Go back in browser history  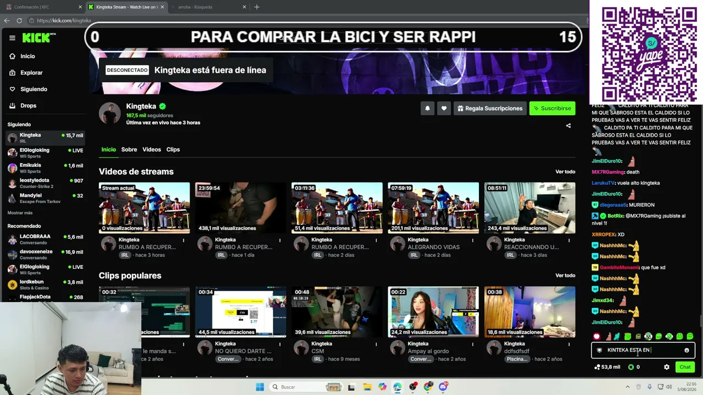[x=7, y=20]
